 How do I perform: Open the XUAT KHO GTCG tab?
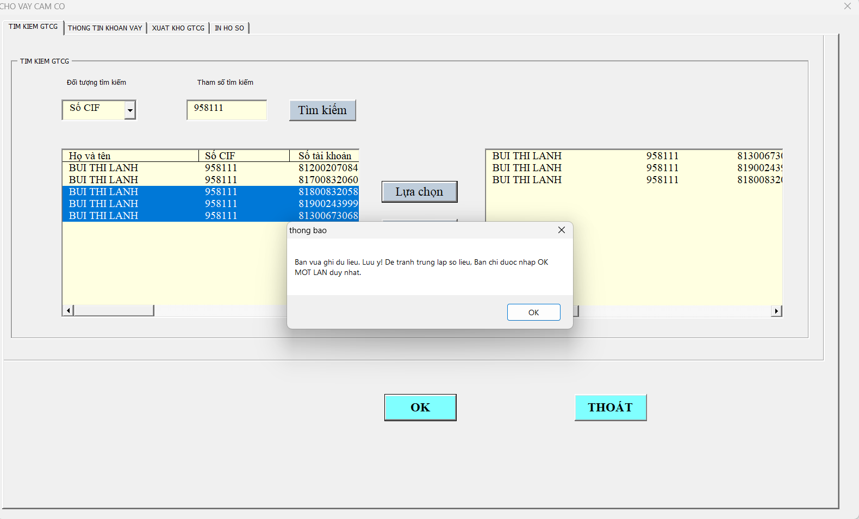(178, 28)
